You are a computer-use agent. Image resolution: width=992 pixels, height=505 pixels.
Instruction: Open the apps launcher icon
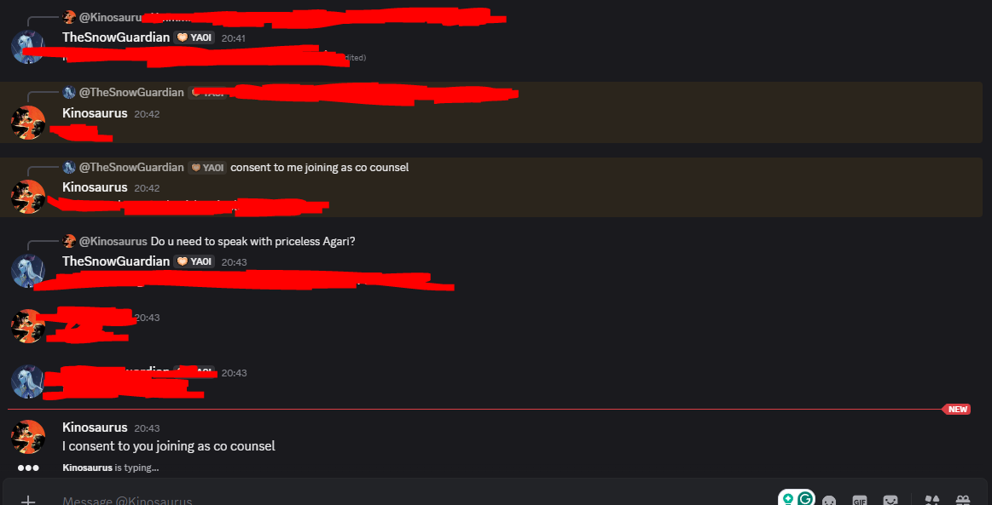[931, 501]
